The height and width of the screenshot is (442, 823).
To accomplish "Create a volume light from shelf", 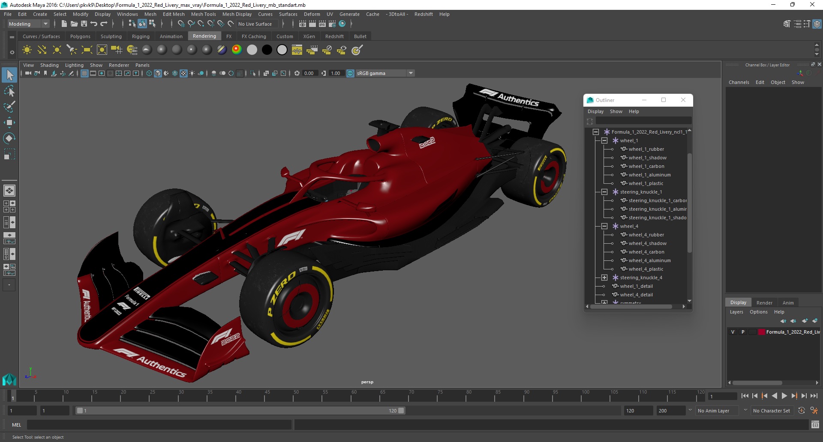I will coord(102,50).
